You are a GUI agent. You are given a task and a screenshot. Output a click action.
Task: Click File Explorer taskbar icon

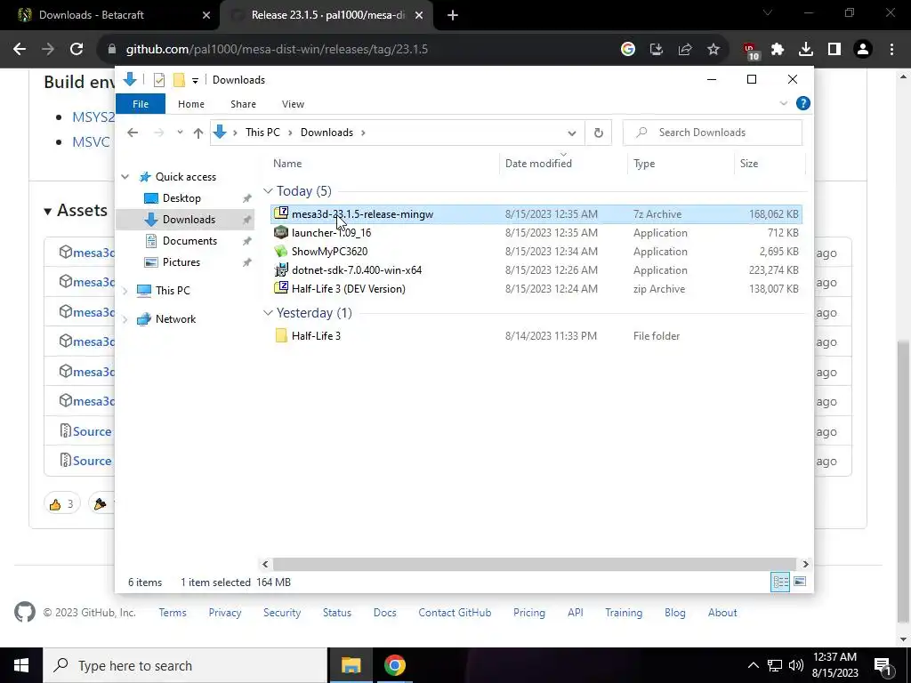pyautogui.click(x=351, y=665)
